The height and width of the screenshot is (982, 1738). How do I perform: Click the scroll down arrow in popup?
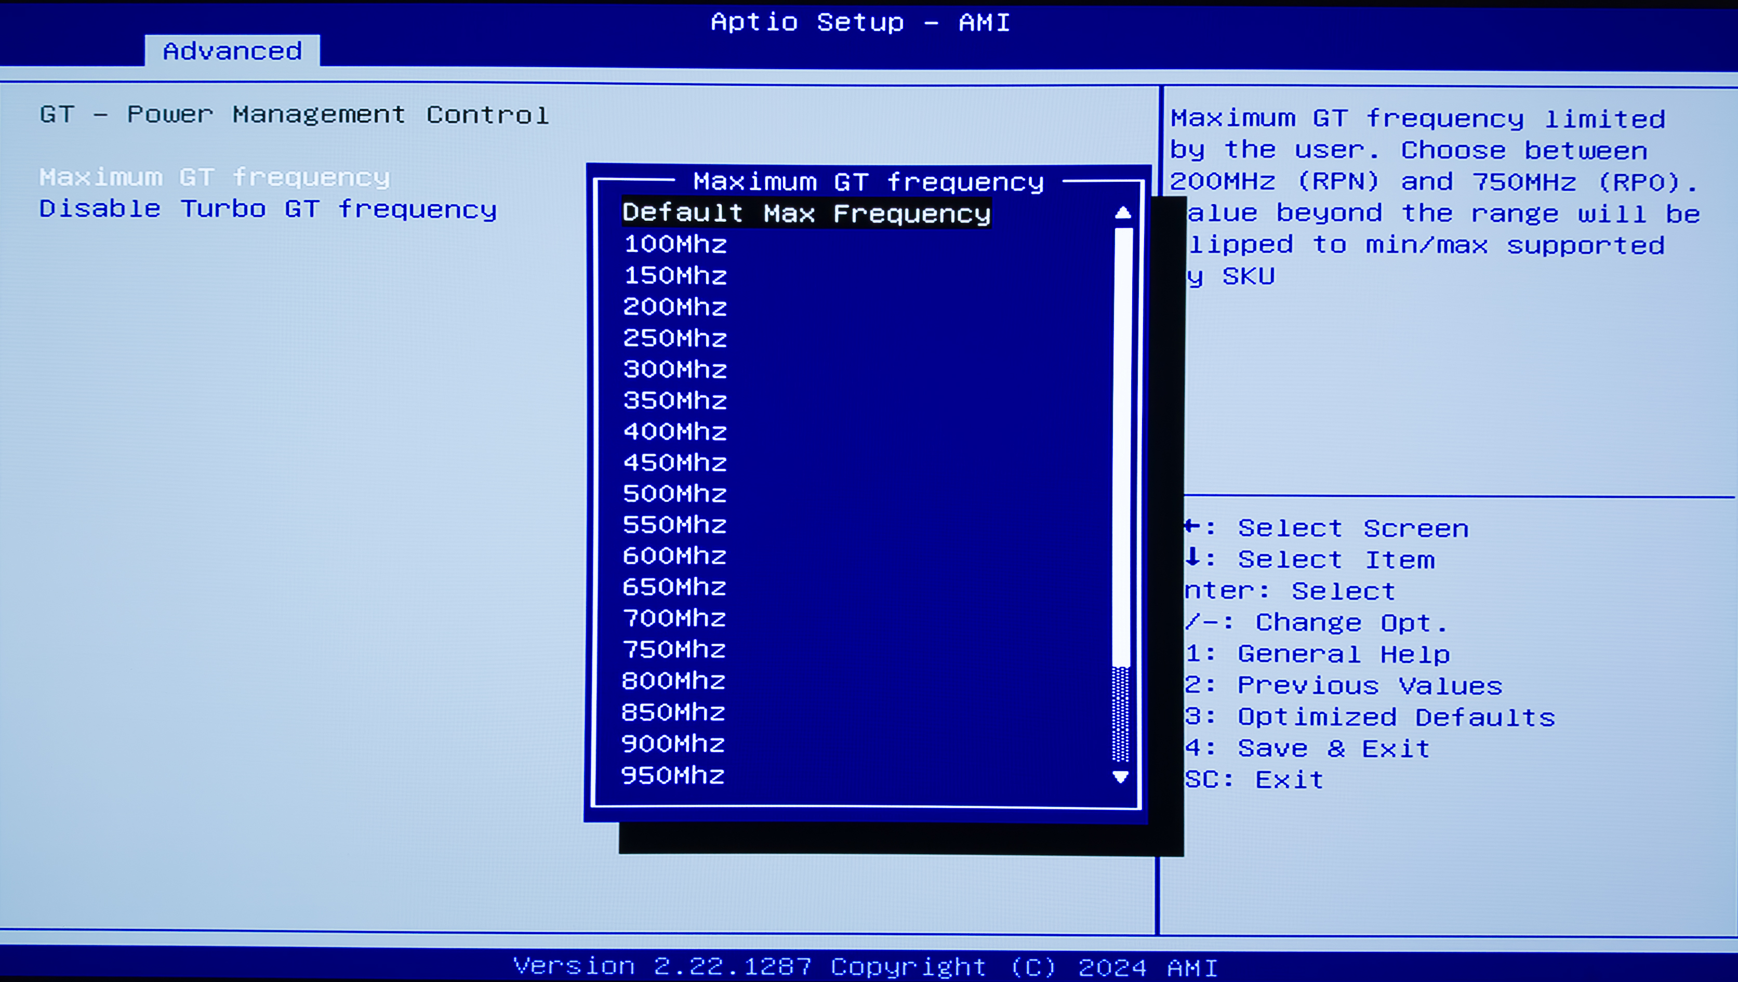1121,777
